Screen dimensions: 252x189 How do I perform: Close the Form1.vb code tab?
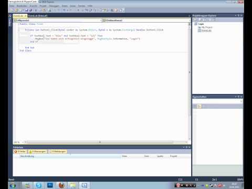(26, 16)
